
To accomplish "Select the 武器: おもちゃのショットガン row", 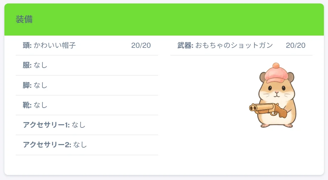I will click(241, 45).
